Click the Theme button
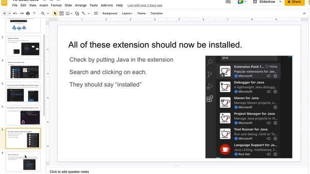This screenshot has width=310, height=174. point(141,14)
